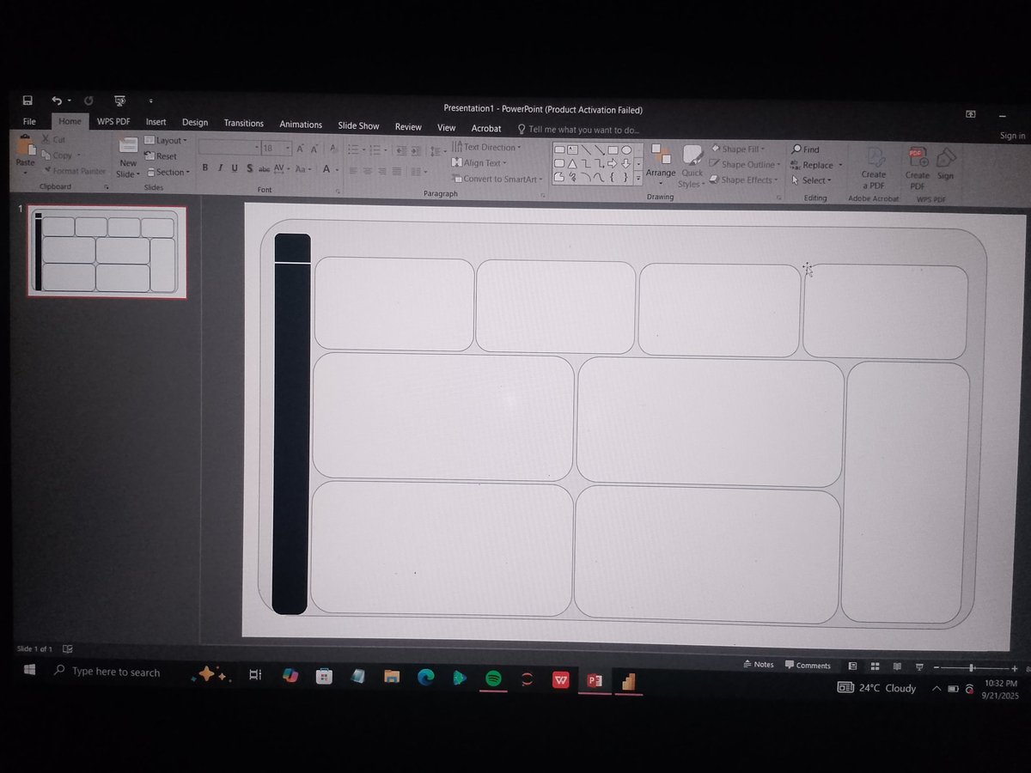Click the Clear All Formatting icon

(332, 149)
